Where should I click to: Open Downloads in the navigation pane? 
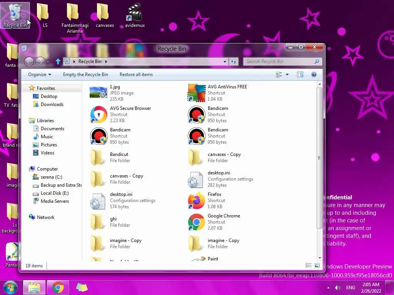click(x=52, y=104)
